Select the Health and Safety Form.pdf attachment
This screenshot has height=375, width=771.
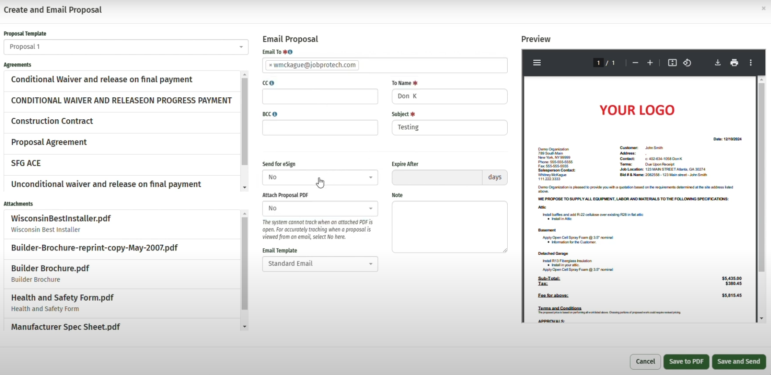point(63,298)
